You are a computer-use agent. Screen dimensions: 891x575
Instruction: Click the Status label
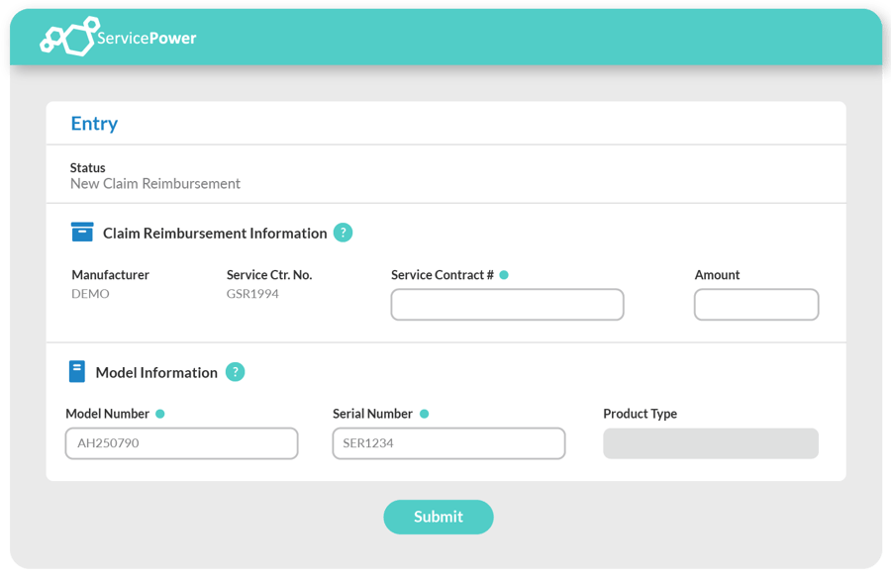click(x=87, y=168)
